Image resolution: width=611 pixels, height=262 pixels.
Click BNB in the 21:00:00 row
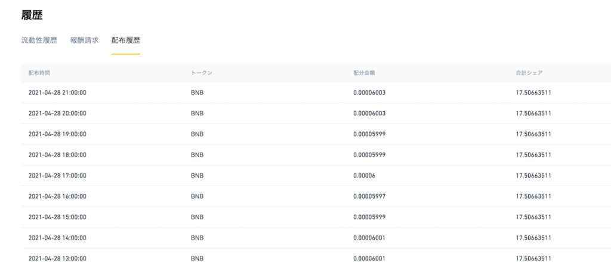197,93
